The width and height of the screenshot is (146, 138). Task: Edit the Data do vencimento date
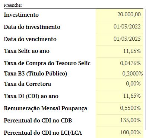tap(119, 39)
